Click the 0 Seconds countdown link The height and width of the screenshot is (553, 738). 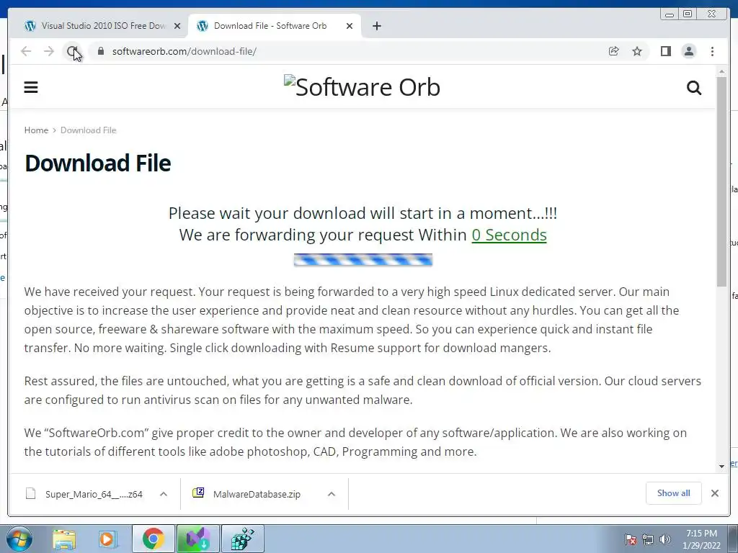click(x=510, y=235)
